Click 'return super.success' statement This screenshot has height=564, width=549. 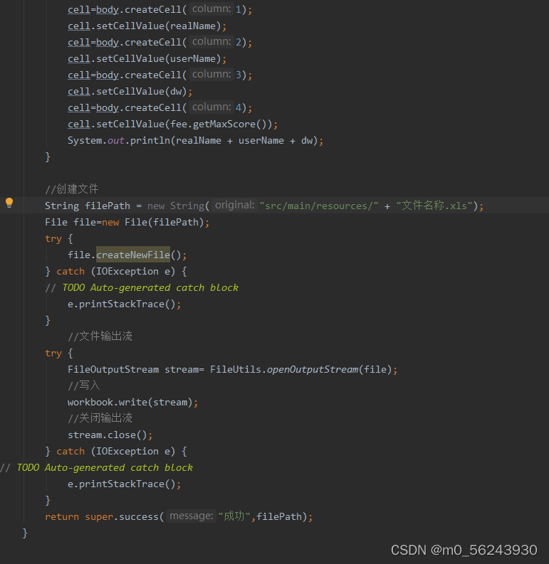[x=179, y=516]
